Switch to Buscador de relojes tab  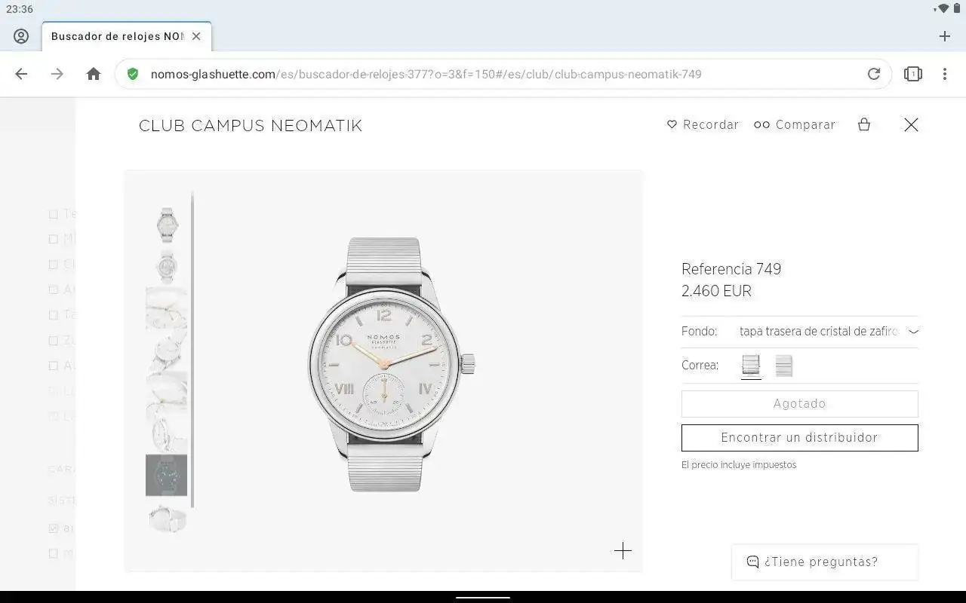[117, 36]
